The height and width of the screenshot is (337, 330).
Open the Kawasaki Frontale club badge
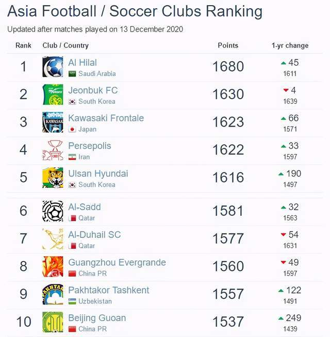[53, 122]
